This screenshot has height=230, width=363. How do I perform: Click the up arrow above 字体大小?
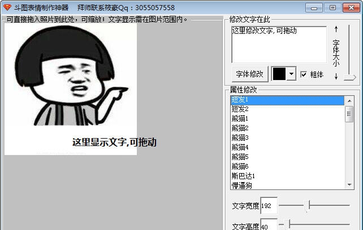pyautogui.click(x=336, y=29)
